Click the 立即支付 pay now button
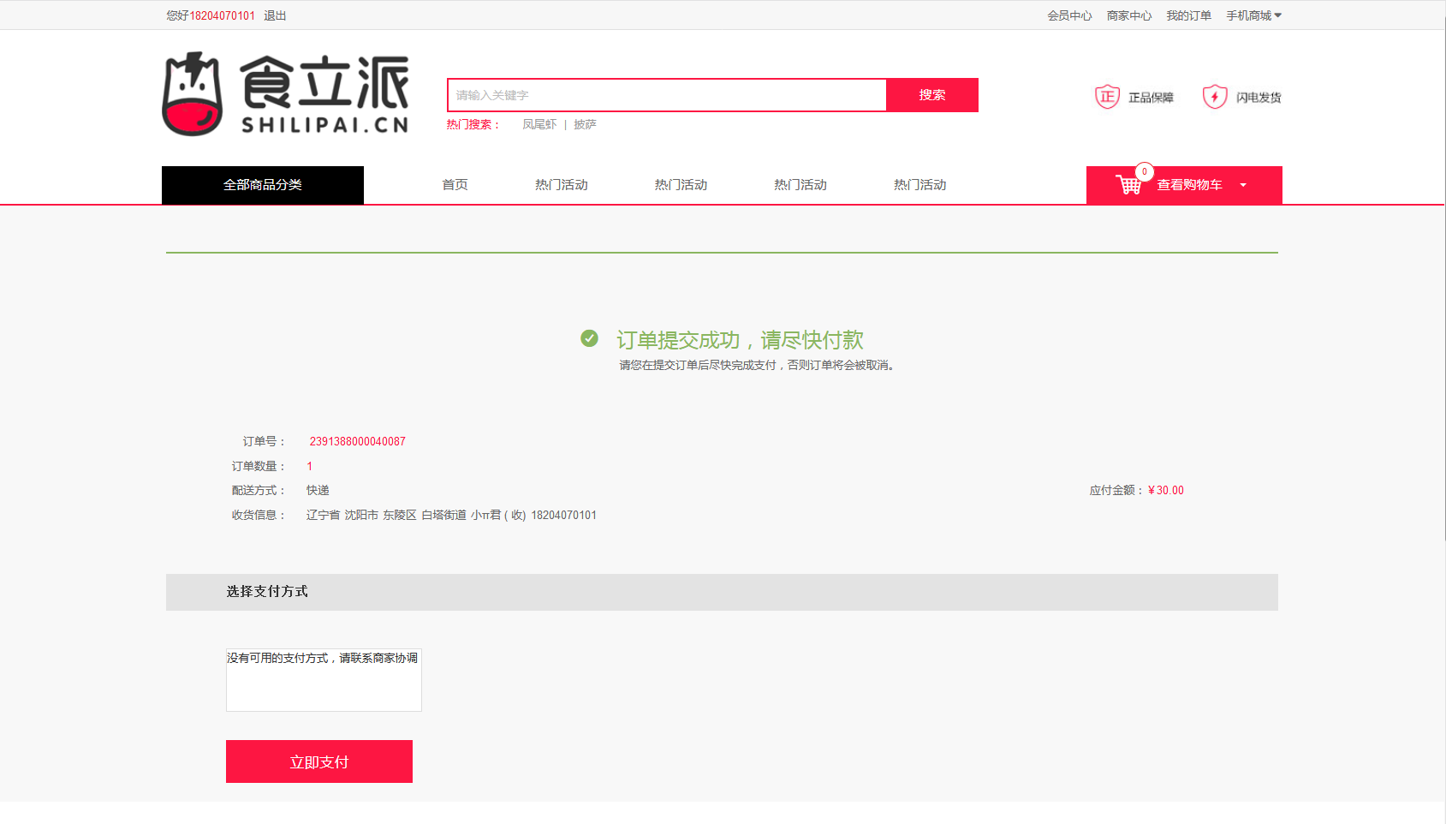 coord(319,761)
